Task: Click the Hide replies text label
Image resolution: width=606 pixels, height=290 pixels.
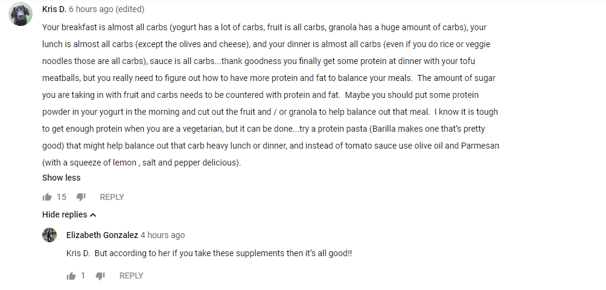Action: tap(65, 214)
